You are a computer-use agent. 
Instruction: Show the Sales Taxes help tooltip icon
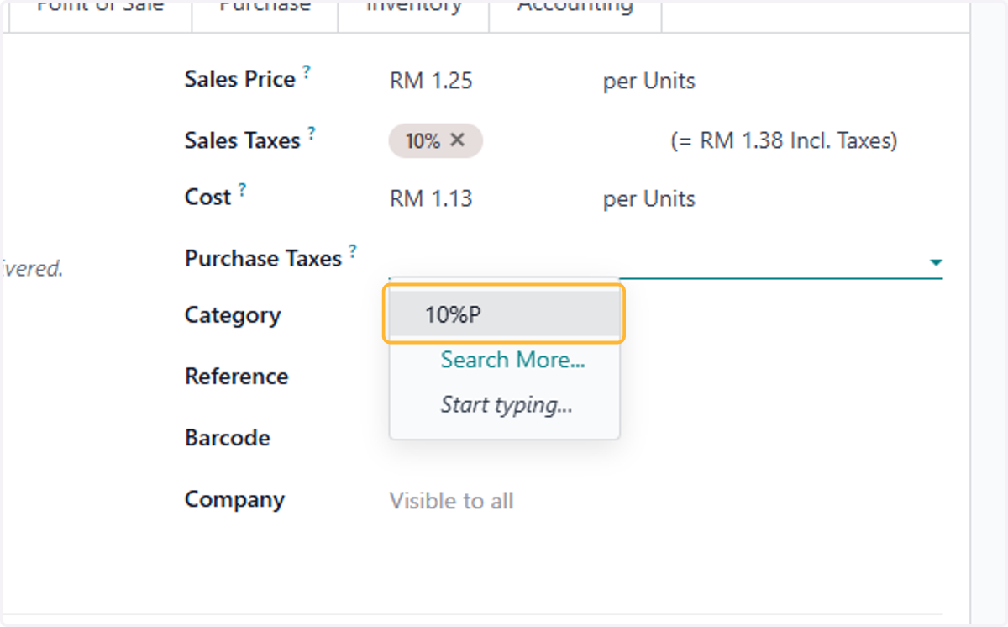point(312,133)
